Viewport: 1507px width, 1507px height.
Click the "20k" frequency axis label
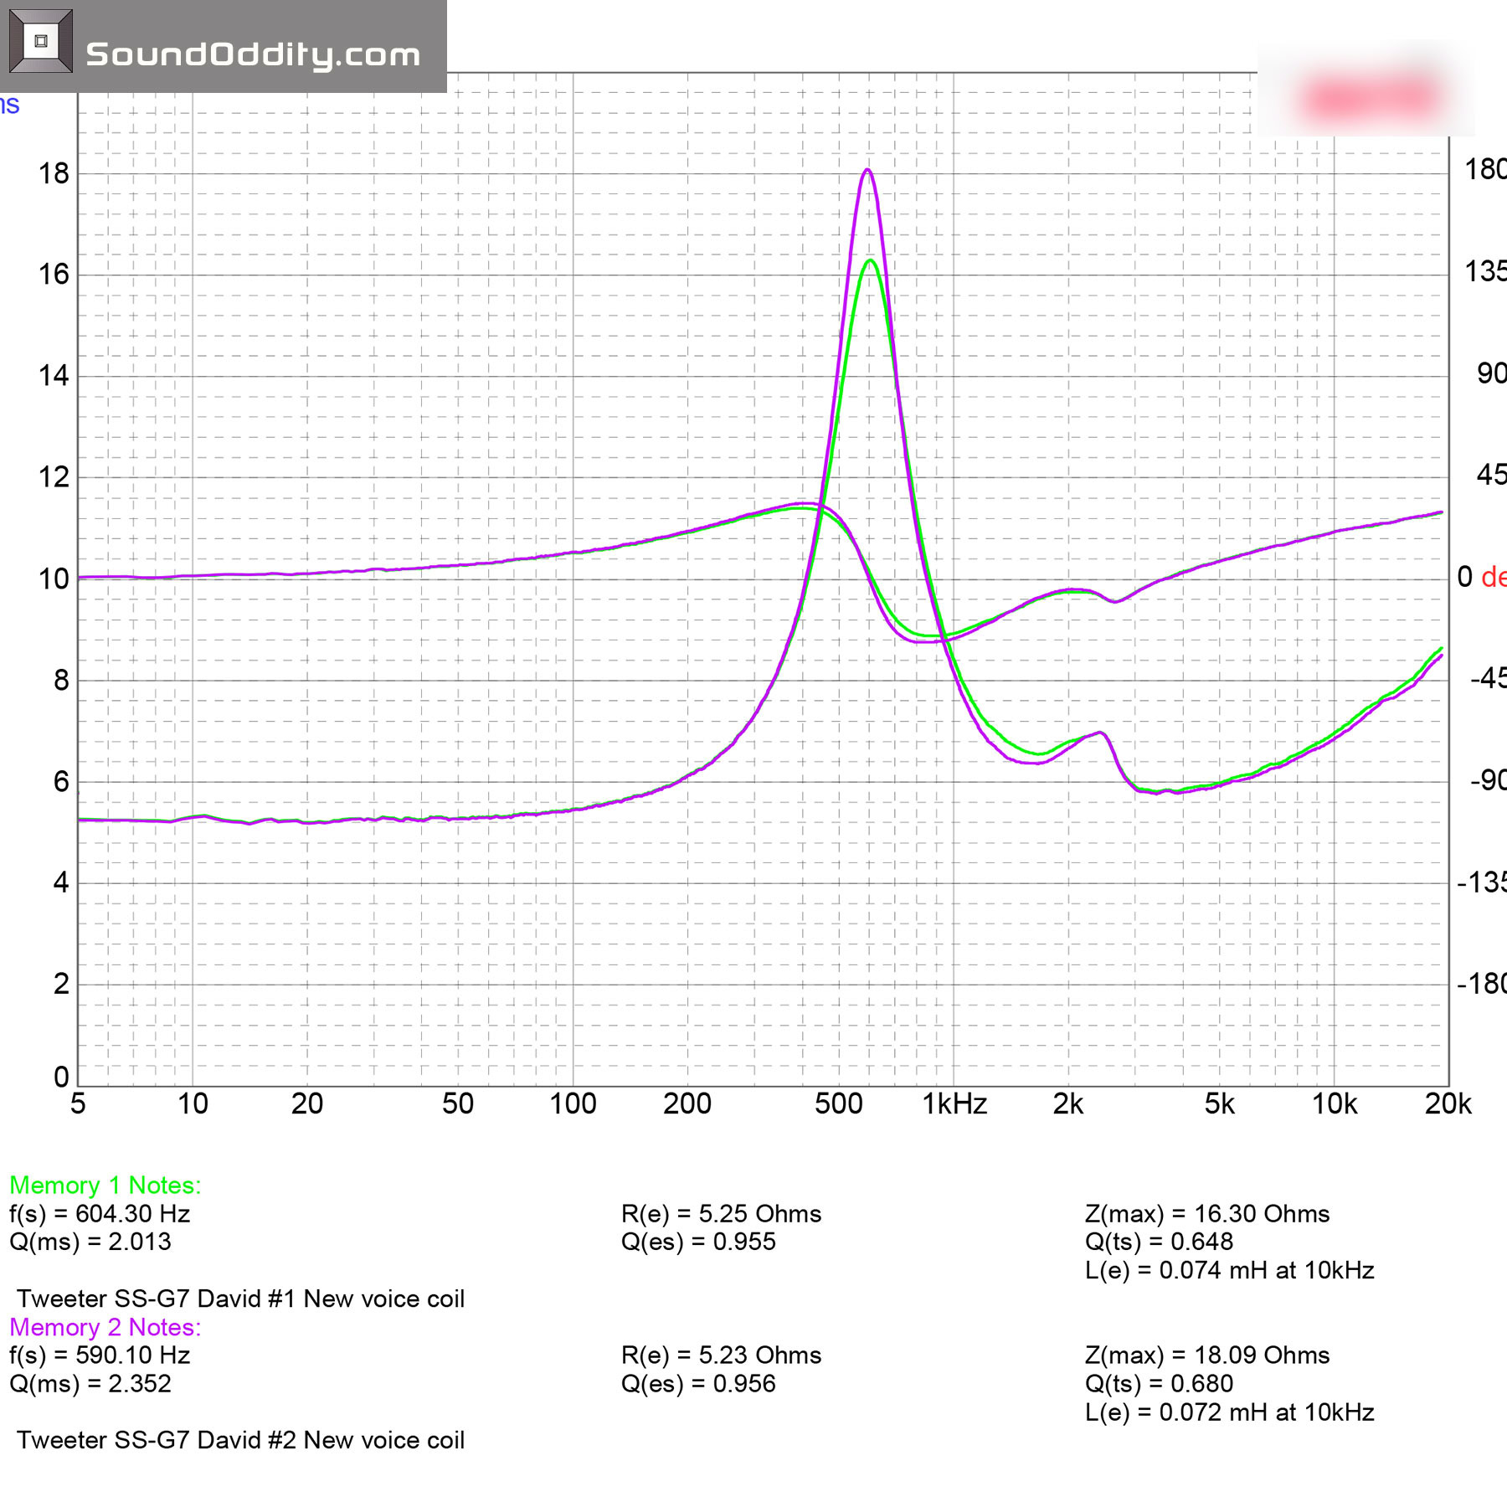click(x=1448, y=1104)
